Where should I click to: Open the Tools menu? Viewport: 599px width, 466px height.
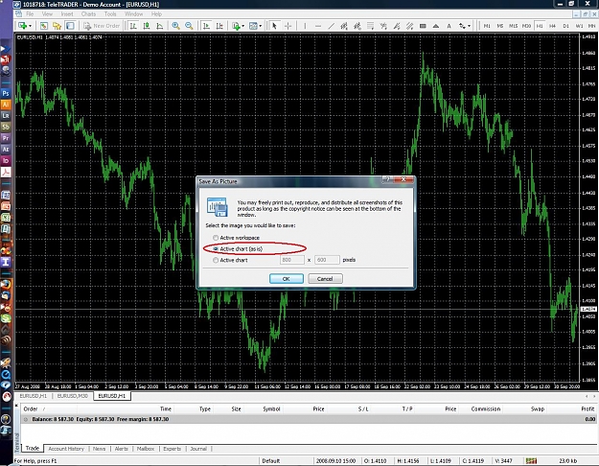tap(110, 14)
